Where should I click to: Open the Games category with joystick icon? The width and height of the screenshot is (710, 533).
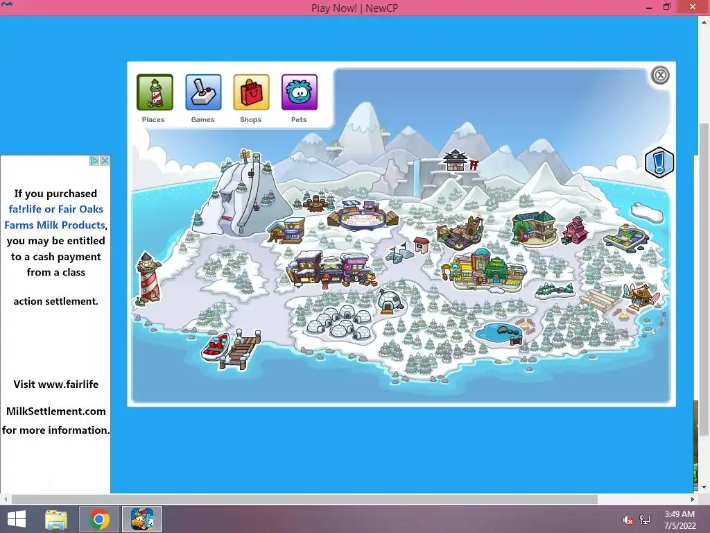[x=203, y=92]
